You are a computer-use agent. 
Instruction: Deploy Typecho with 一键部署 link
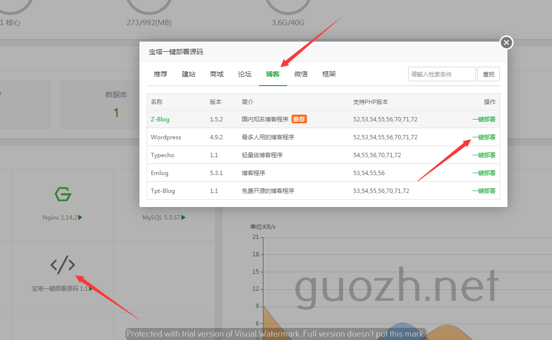point(484,155)
